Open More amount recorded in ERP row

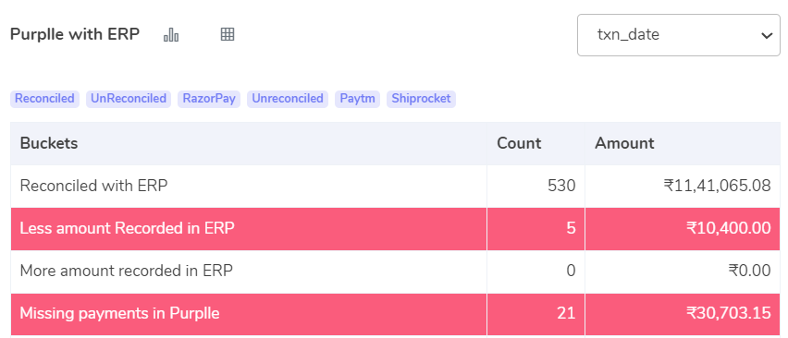[395, 272]
